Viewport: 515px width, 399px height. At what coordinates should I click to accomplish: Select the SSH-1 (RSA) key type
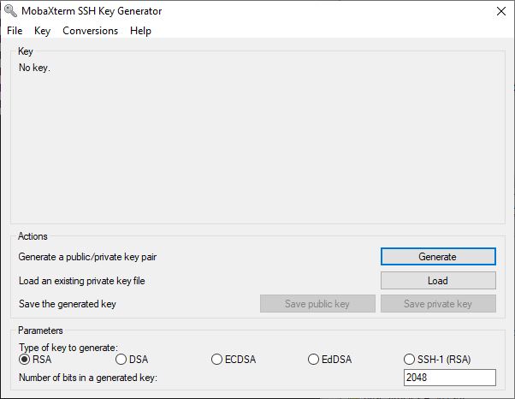coord(409,360)
